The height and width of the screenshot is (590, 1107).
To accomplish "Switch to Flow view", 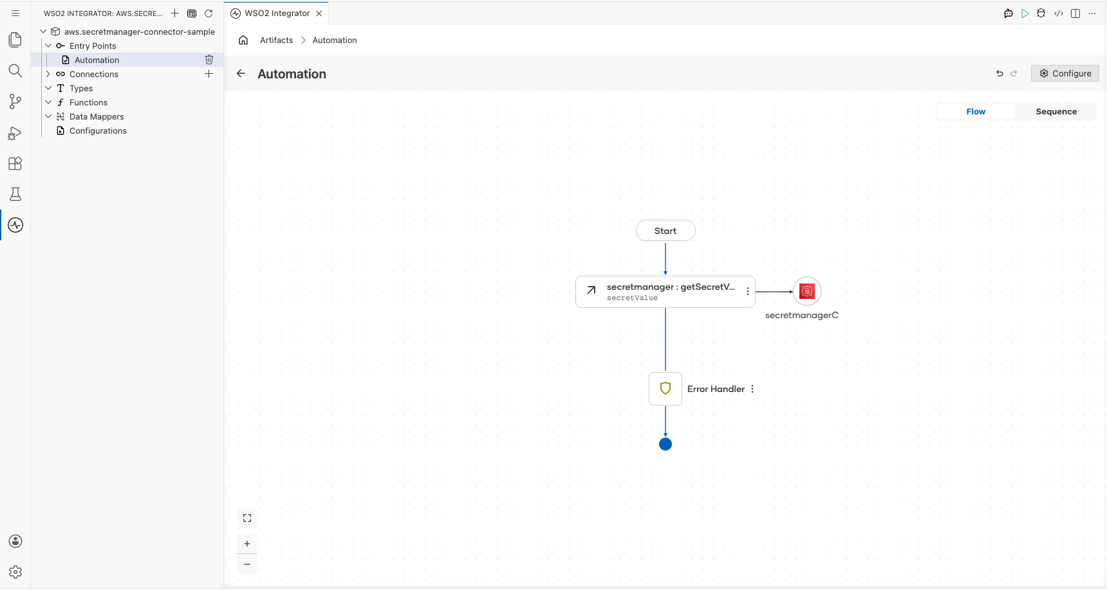I will tap(976, 111).
